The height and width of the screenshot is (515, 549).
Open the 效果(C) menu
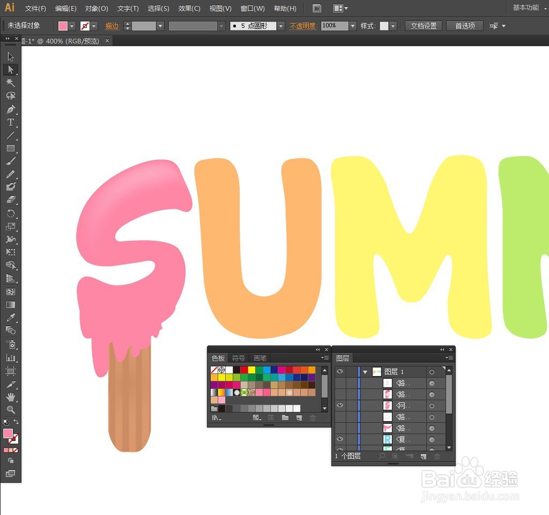tap(189, 8)
